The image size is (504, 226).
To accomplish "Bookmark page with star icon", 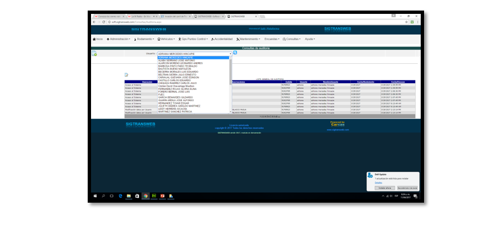I will pos(407,22).
